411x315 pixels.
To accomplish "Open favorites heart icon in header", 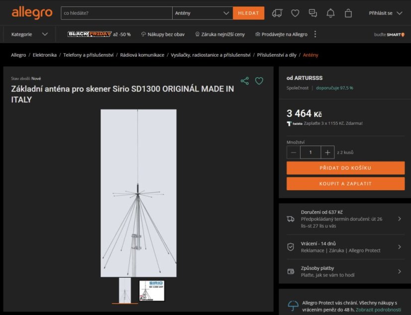I will click(295, 13).
